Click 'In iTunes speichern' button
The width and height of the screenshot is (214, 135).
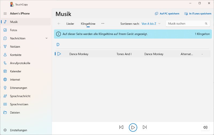197,13
